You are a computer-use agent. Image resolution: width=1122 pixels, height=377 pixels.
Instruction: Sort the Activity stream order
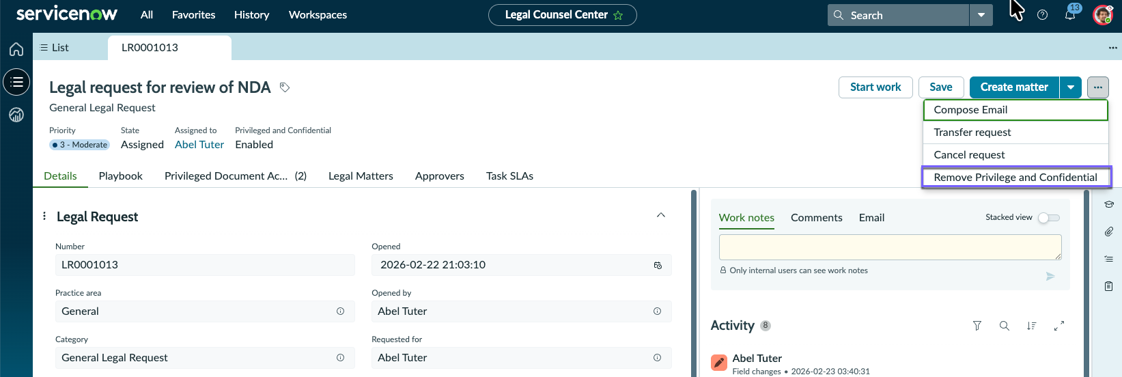tap(1031, 326)
